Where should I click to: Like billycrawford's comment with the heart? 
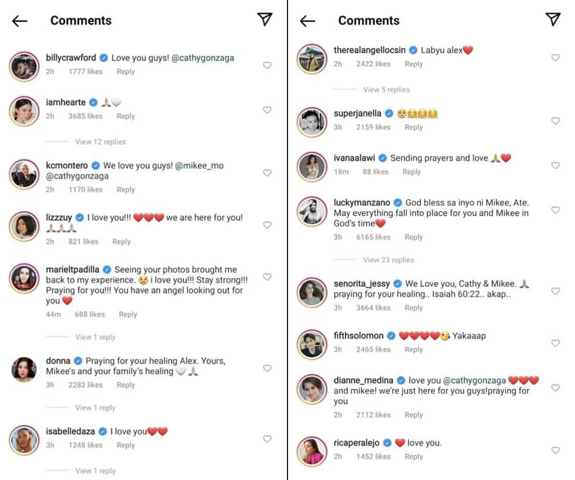coord(267,65)
